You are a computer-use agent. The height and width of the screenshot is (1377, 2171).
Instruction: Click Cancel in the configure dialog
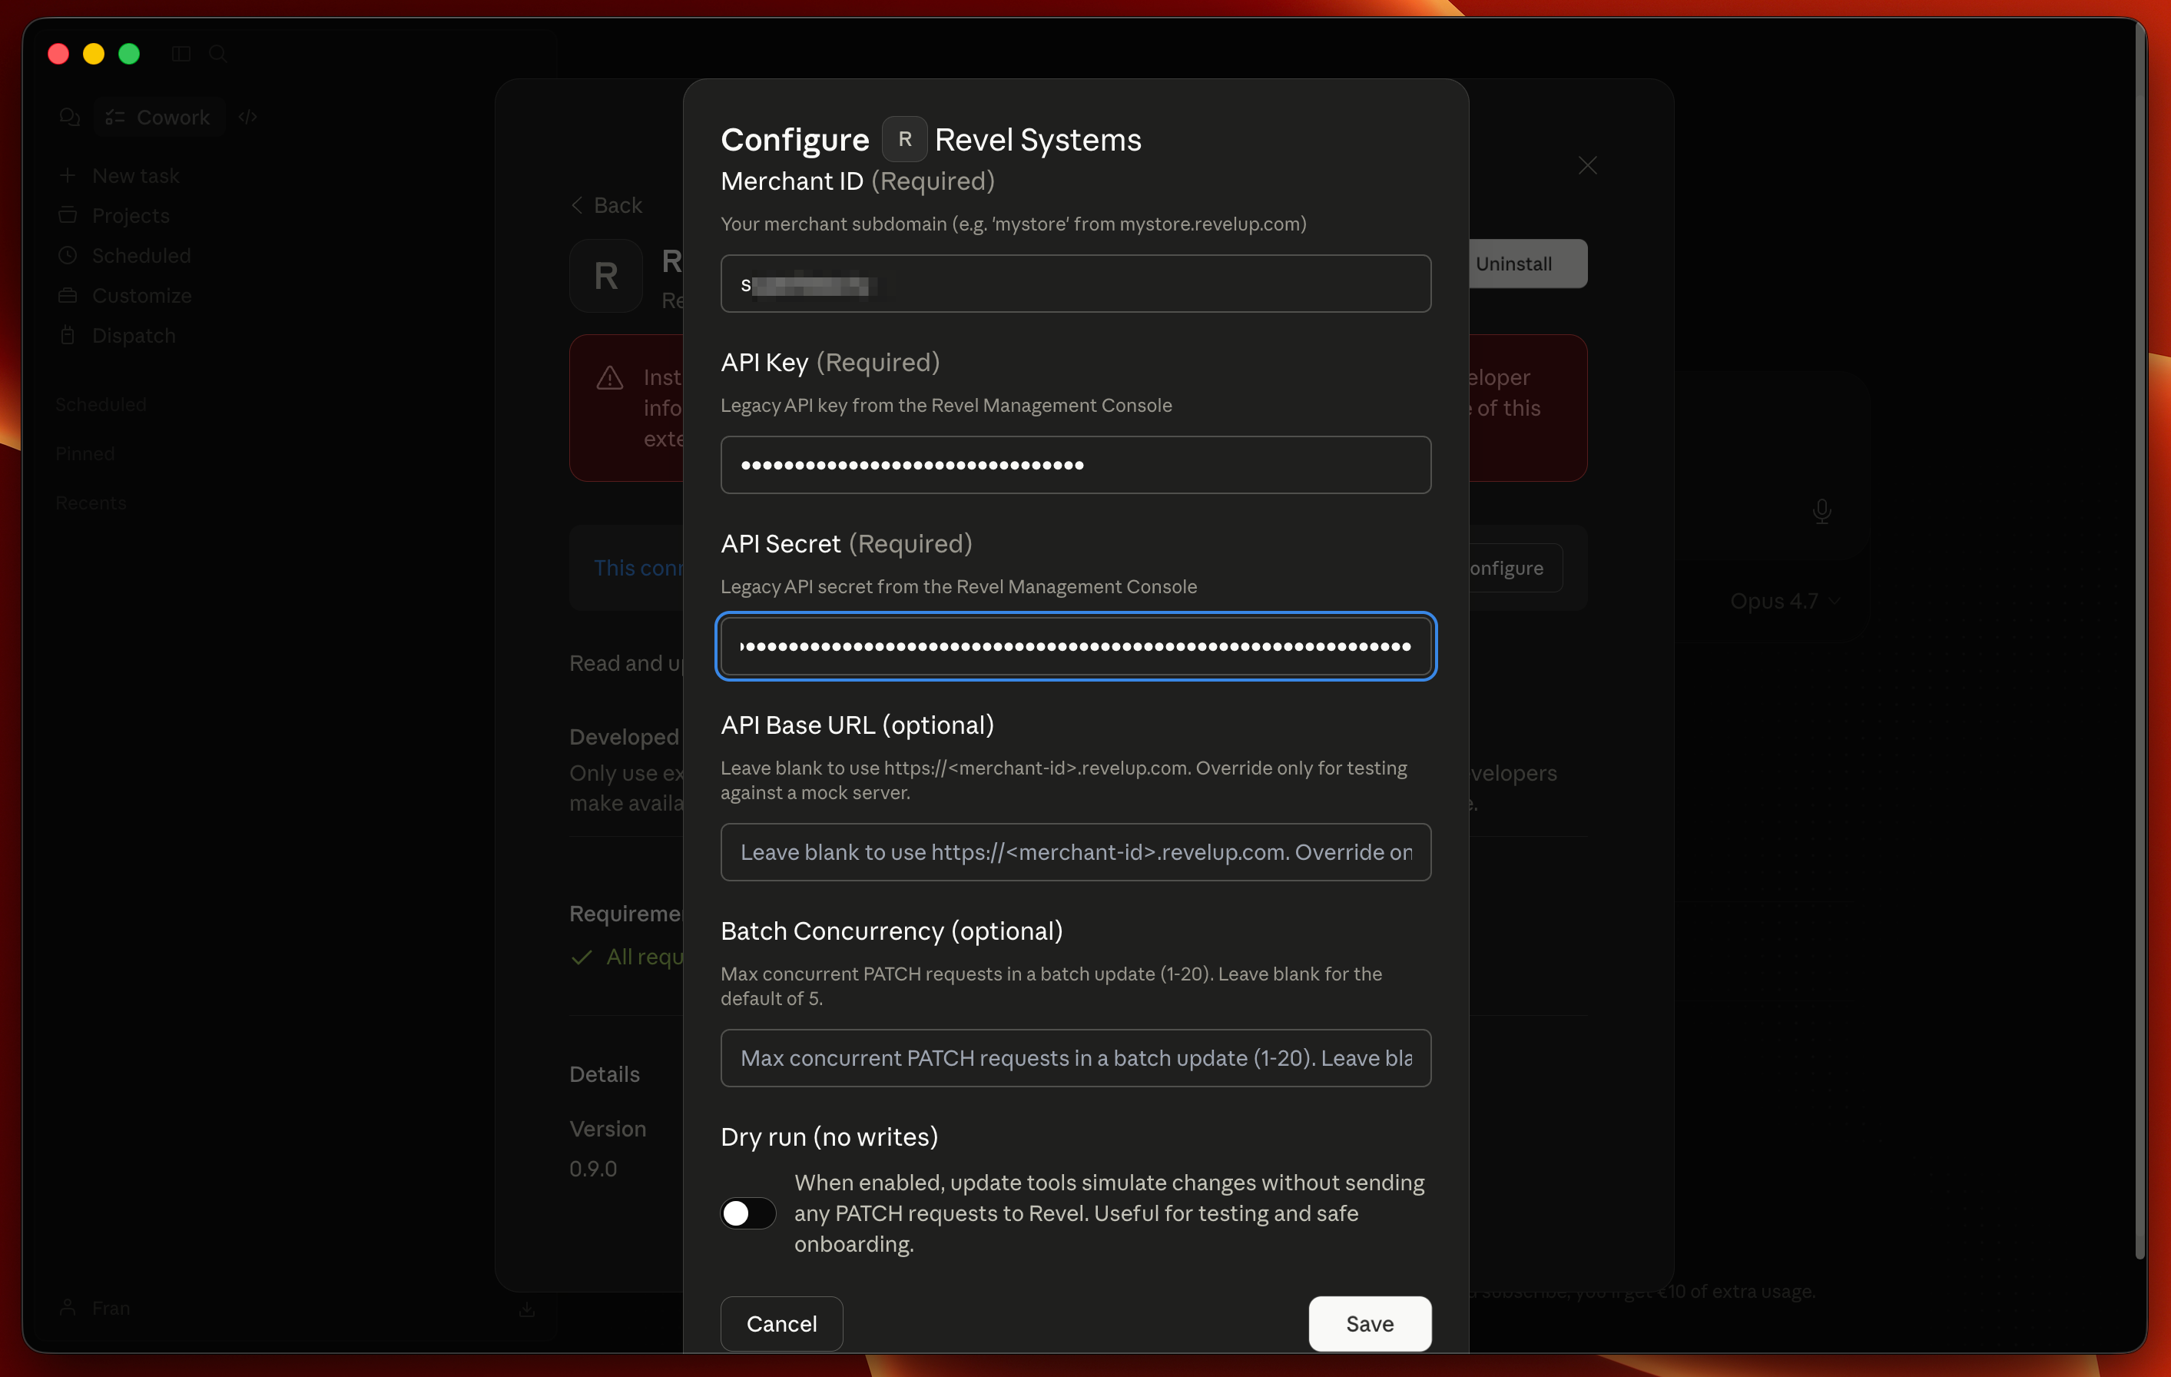[x=781, y=1323]
